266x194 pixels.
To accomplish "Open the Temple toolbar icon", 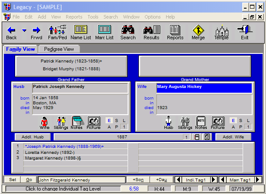I will 221,32.
